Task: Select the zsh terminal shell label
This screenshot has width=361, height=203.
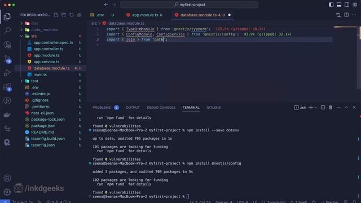Action: [300, 108]
